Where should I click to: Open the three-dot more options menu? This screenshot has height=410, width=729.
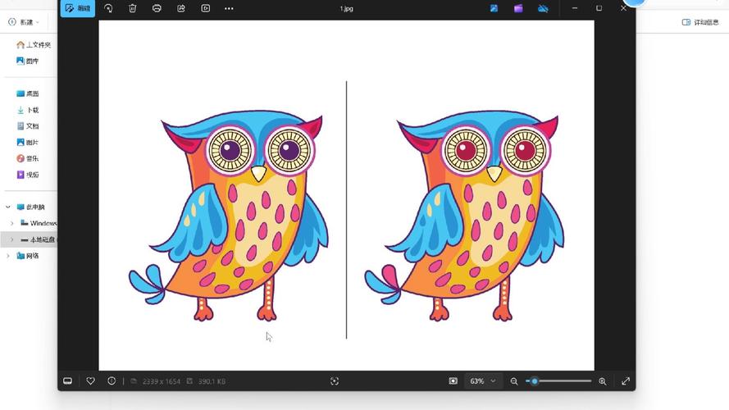(x=229, y=8)
